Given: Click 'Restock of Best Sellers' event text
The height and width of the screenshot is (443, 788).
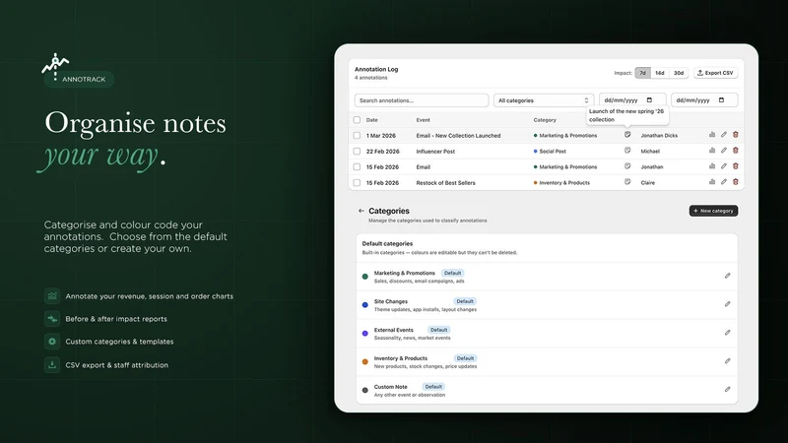Looking at the screenshot, I should pyautogui.click(x=445, y=183).
